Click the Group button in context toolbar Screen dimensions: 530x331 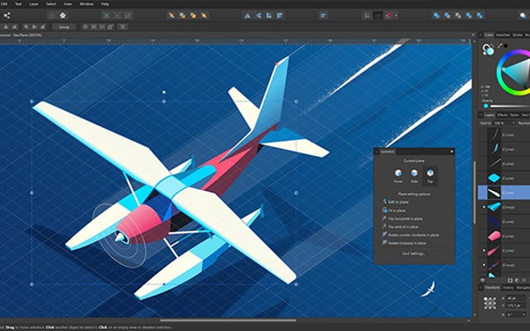pyautogui.click(x=64, y=26)
